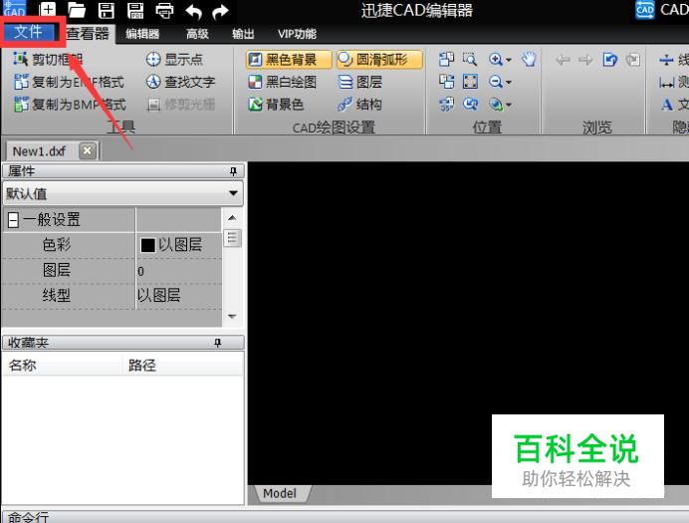This screenshot has width=689, height=523.
Task: Undo the last action
Action: [x=193, y=11]
